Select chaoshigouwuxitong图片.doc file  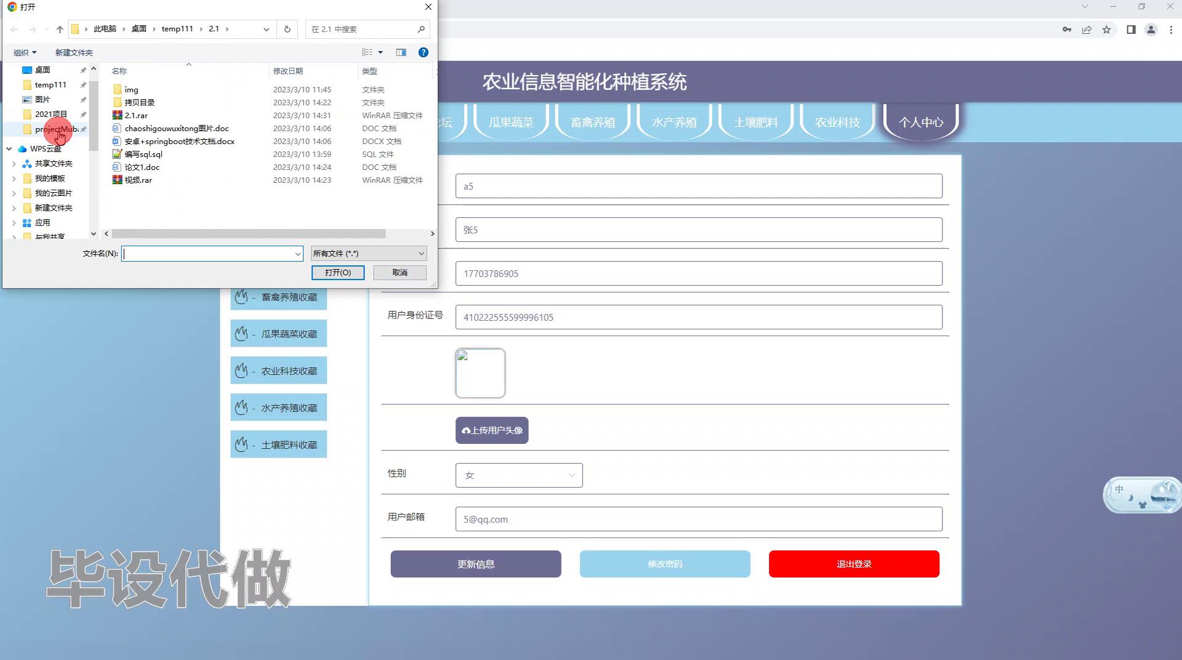[x=177, y=128]
